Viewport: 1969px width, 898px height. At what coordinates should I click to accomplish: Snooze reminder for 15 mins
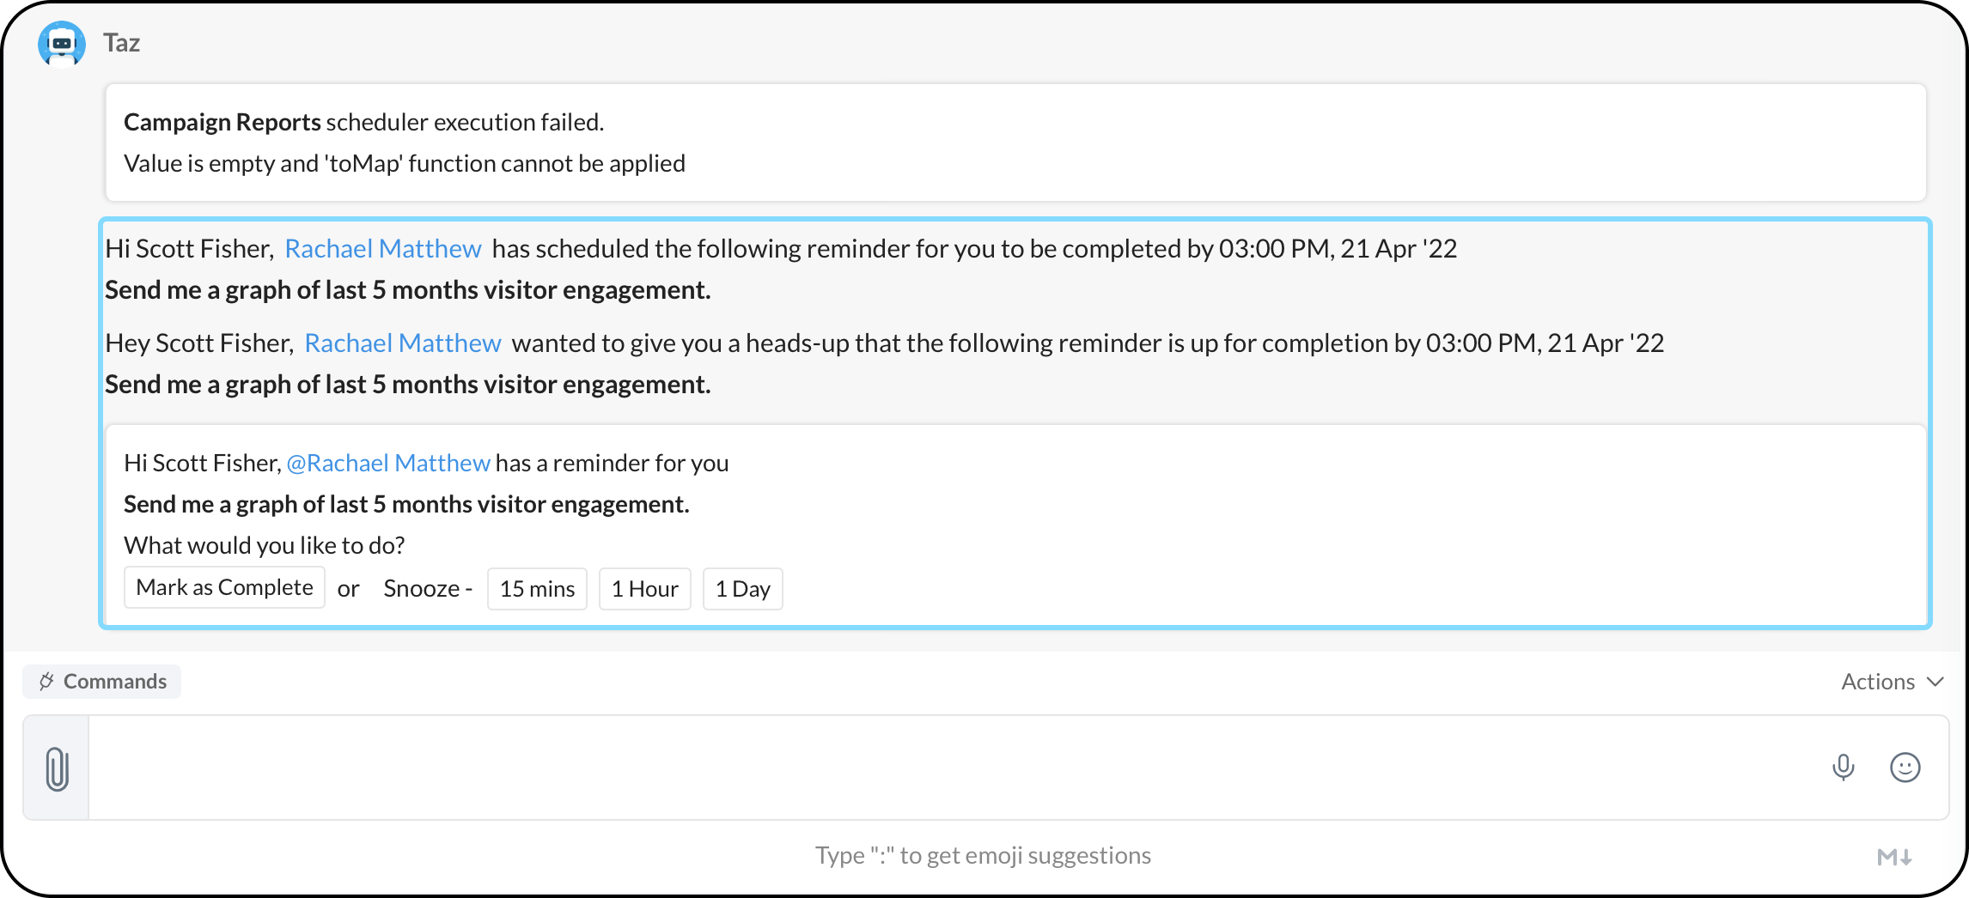pyautogui.click(x=537, y=589)
